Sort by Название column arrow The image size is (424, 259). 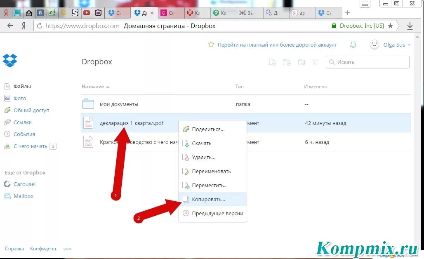108,87
